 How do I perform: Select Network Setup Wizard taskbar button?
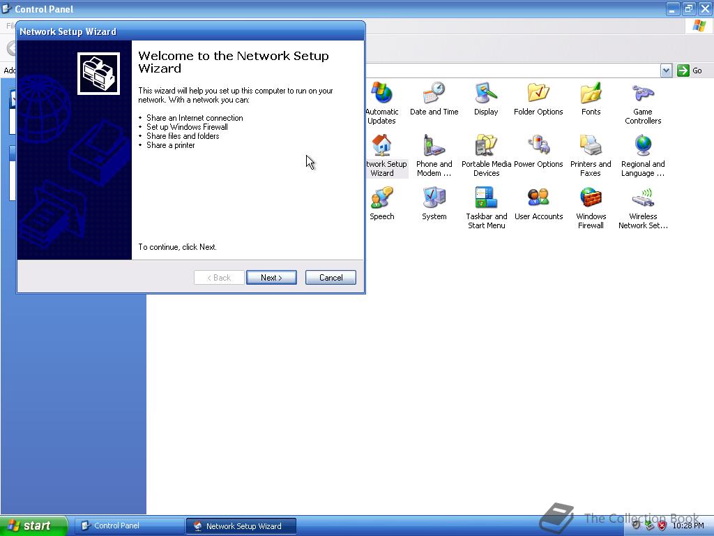[241, 526]
